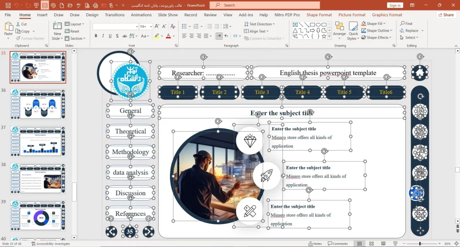Decrease list indent level
Image resolution: width=460 pixels, height=247 pixels.
pos(209,26)
